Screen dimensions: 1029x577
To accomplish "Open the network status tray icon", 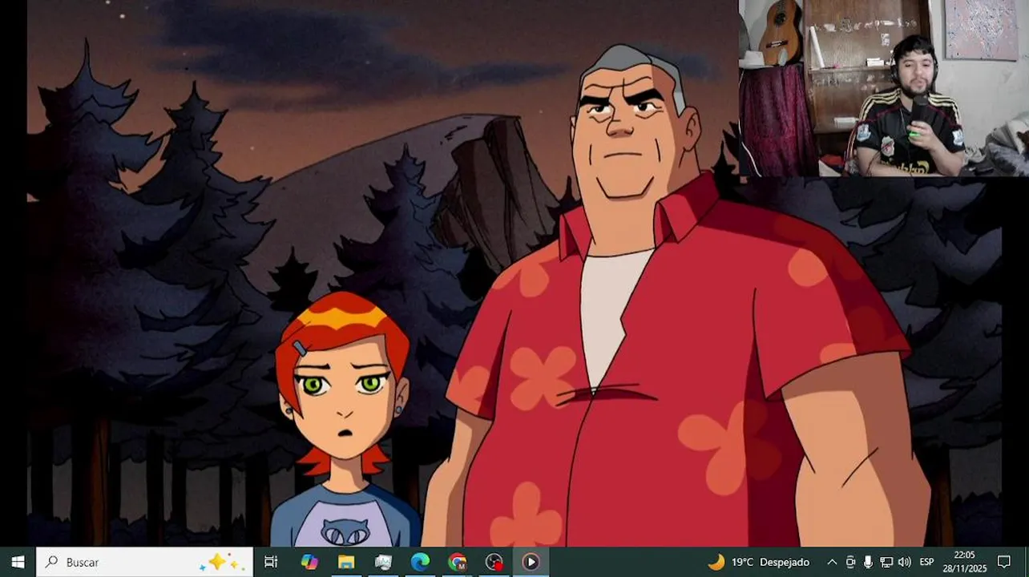I will tap(886, 562).
